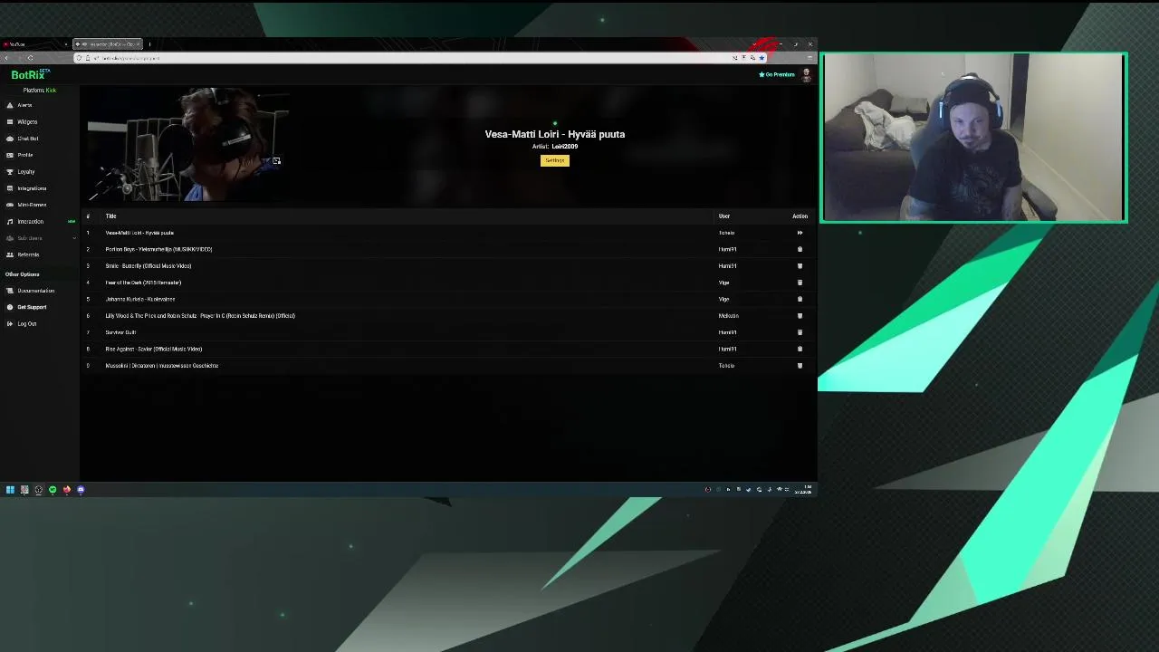Open a new browser tab

[x=150, y=44]
